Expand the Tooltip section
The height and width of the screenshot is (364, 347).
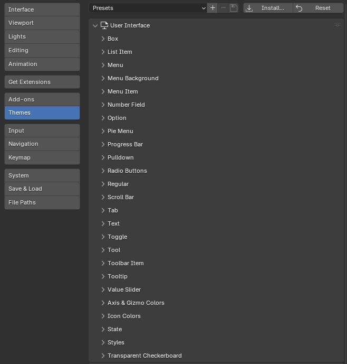coord(103,277)
